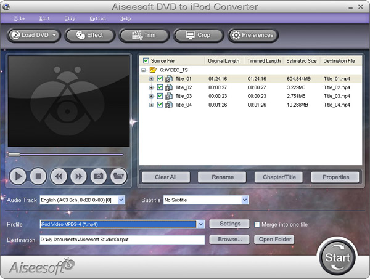This screenshot has width=370, height=279.
Task: Uncheck the Title_03 checkbox
Action: [x=160, y=96]
